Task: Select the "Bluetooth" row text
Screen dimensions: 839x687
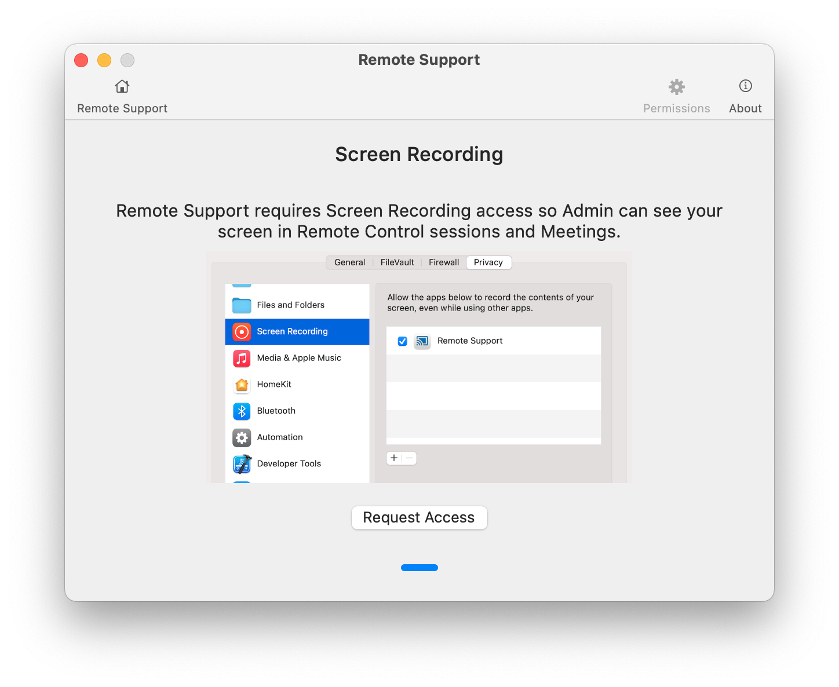Action: (276, 411)
